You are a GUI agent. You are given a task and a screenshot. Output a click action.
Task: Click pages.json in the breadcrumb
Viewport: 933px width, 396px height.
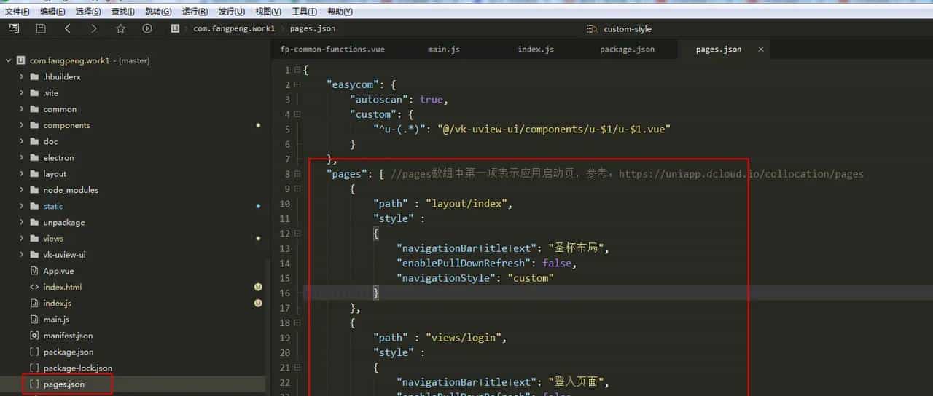tap(313, 29)
